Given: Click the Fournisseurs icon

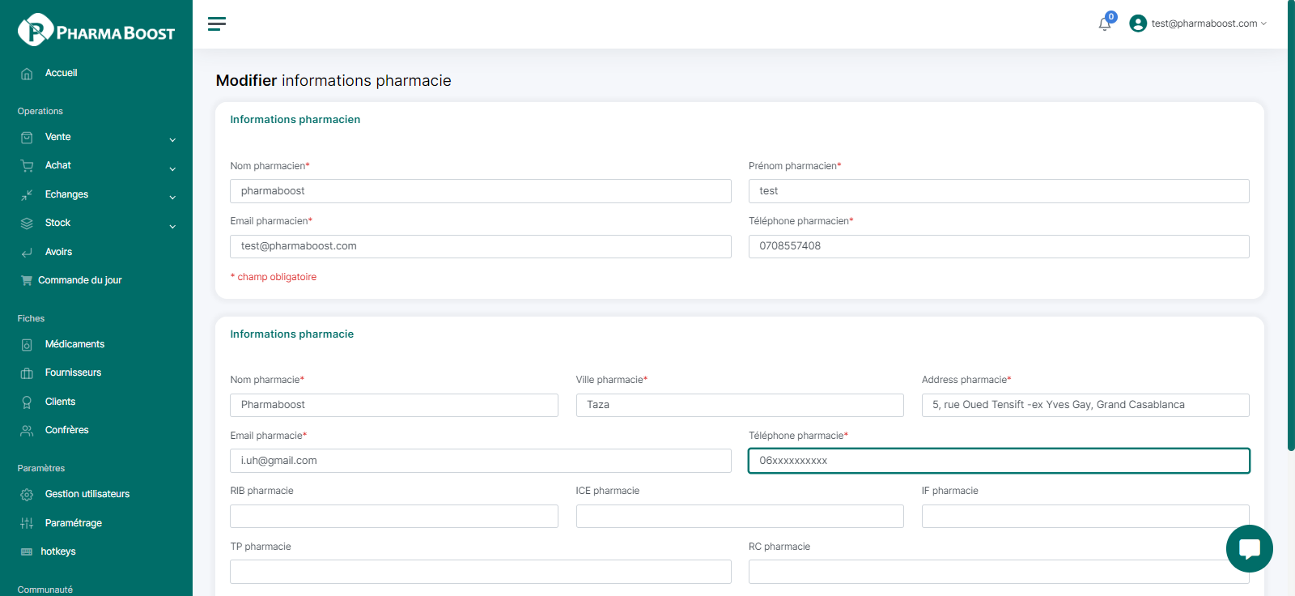Looking at the screenshot, I should point(27,373).
